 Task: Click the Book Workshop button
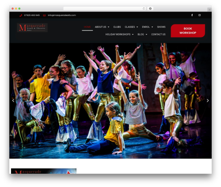pyautogui.click(x=188, y=31)
